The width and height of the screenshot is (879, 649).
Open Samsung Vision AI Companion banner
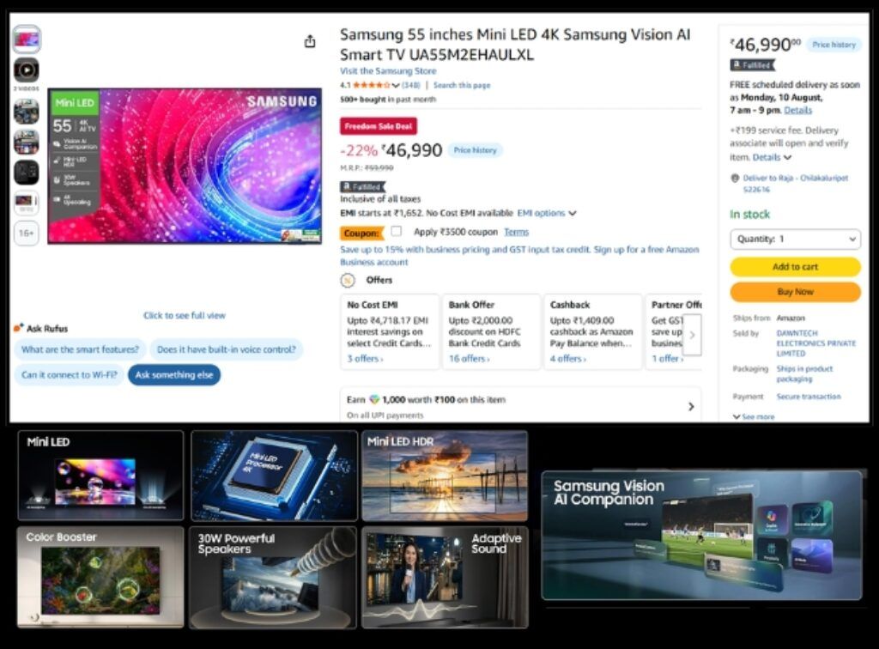click(x=701, y=535)
